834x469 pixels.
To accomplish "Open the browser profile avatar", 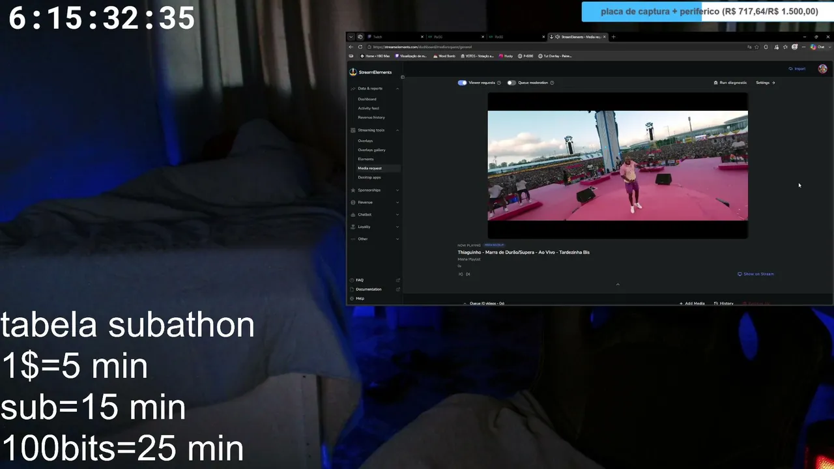I will 795,47.
